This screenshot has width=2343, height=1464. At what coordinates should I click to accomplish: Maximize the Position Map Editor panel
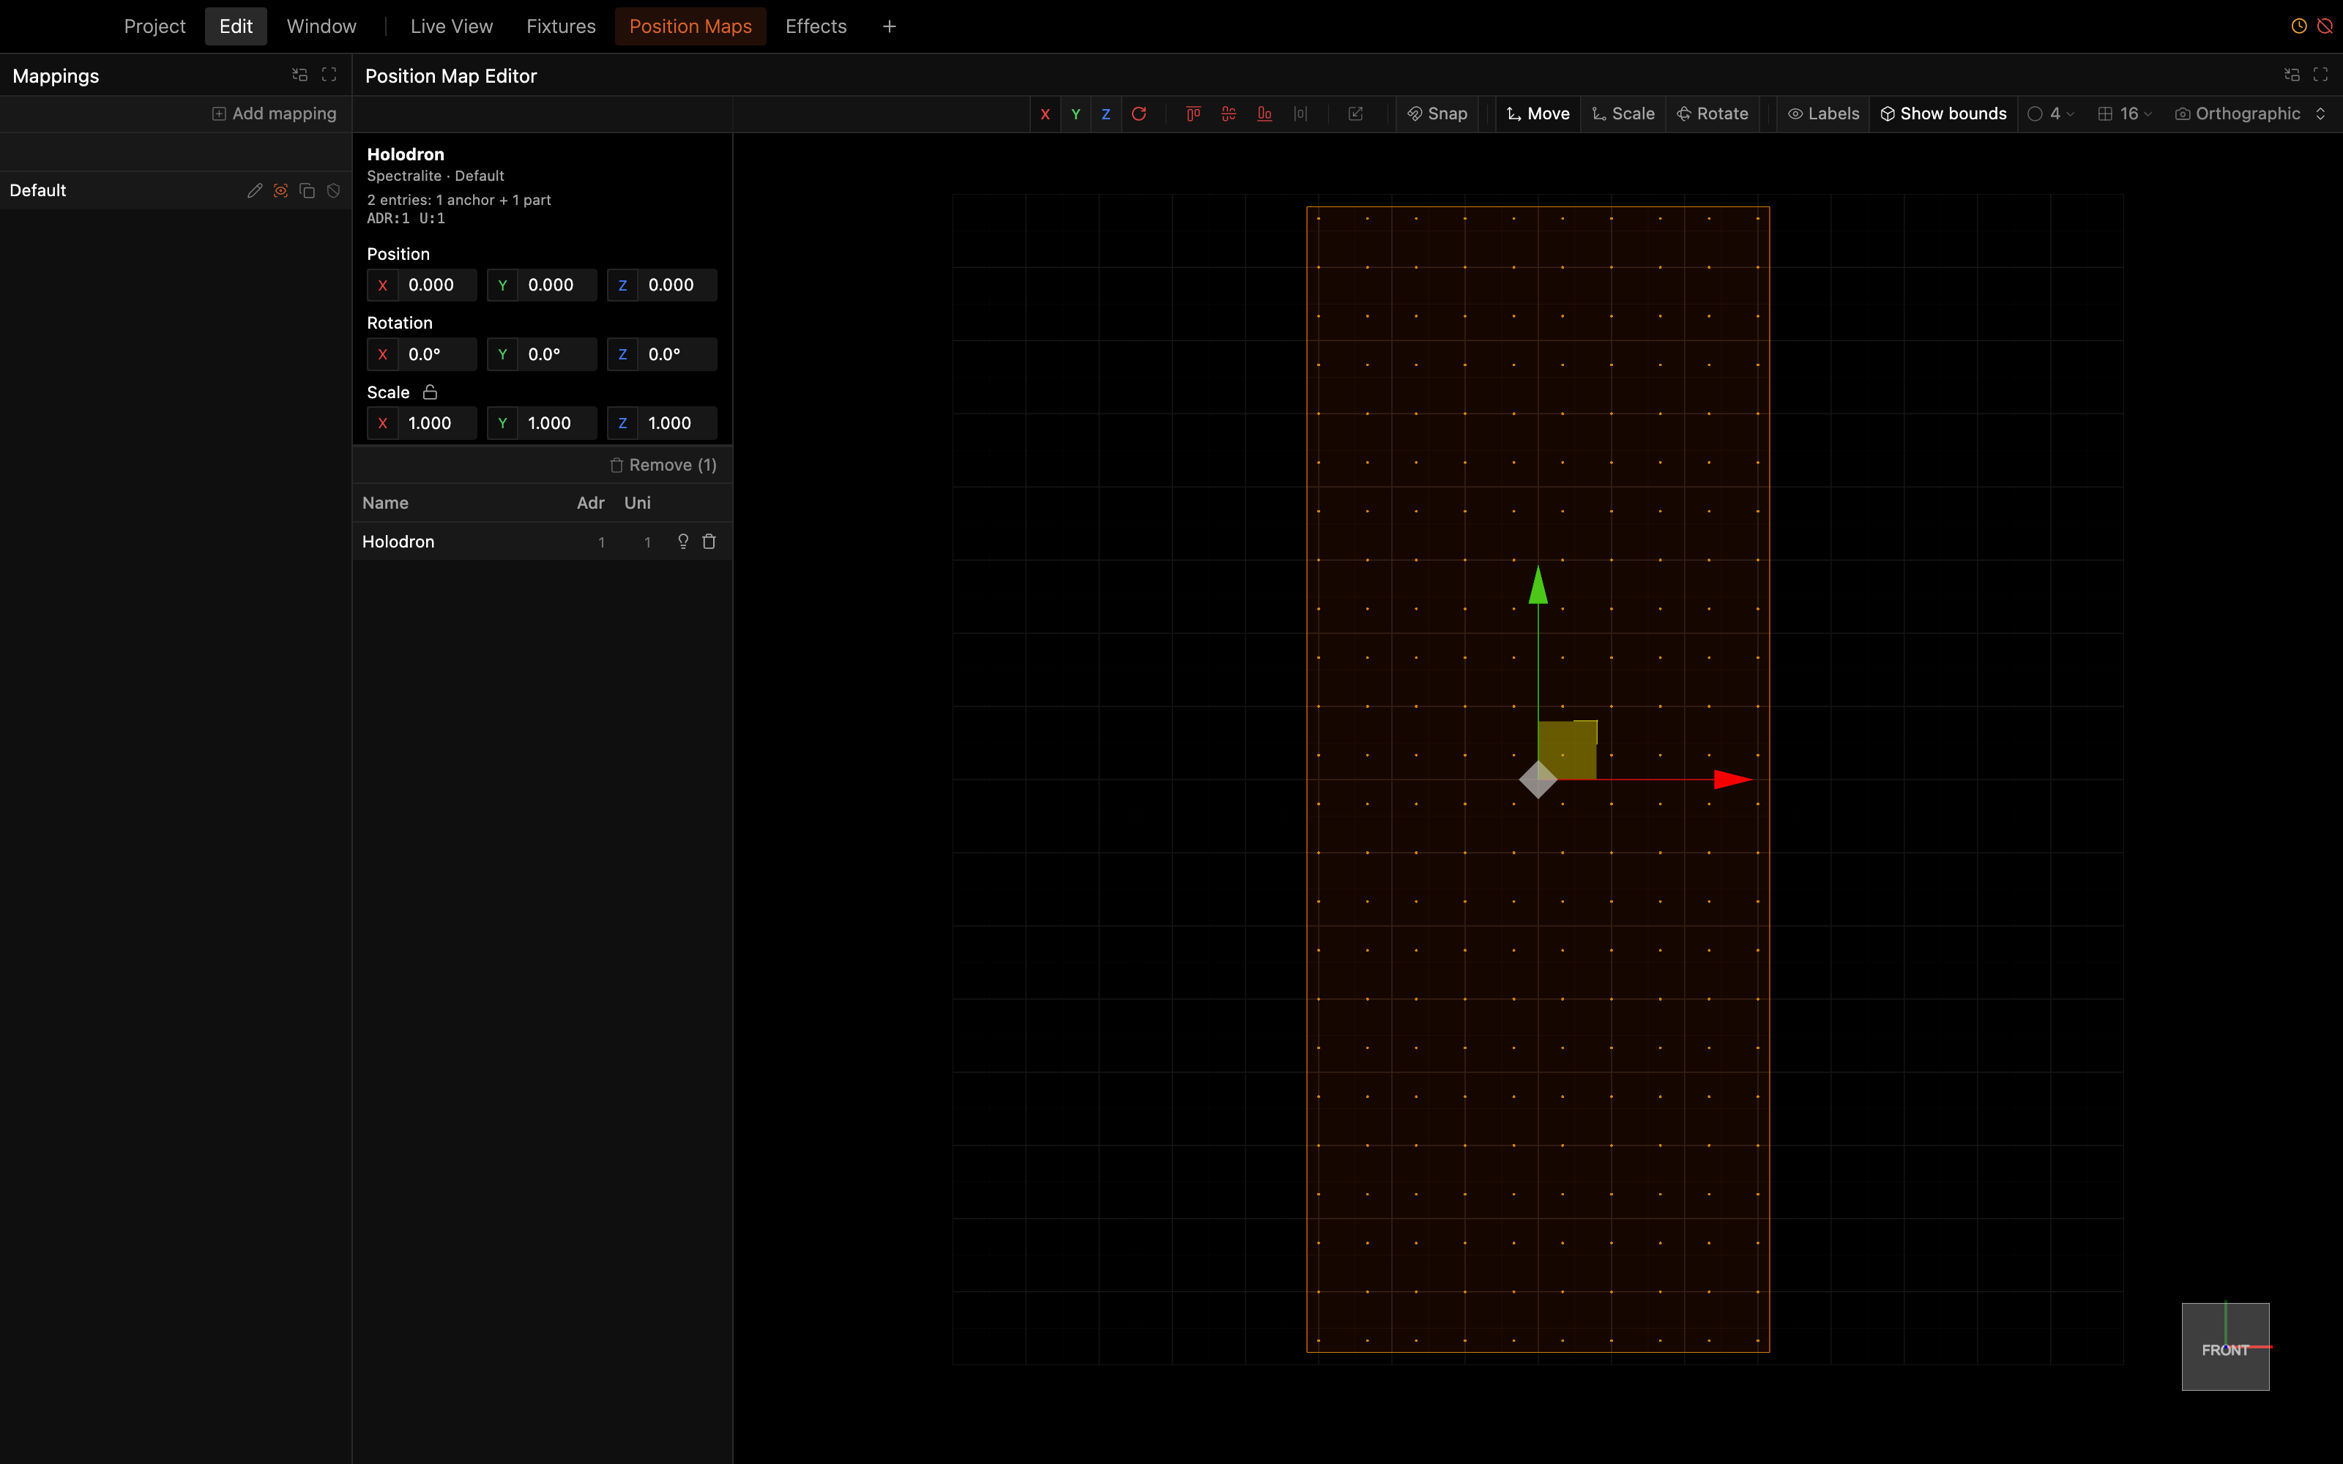[2321, 75]
